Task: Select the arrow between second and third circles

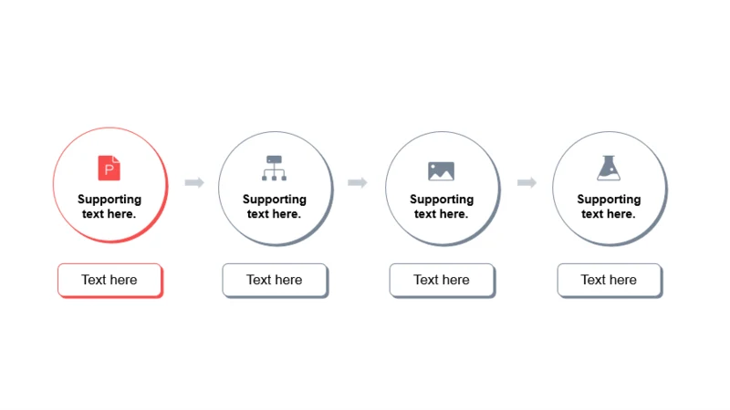Action: 358,182
